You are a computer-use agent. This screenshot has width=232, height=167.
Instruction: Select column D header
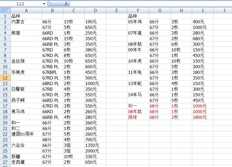tap(95, 11)
